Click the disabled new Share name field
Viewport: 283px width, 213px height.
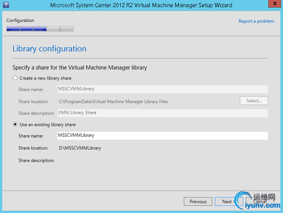click(163, 89)
